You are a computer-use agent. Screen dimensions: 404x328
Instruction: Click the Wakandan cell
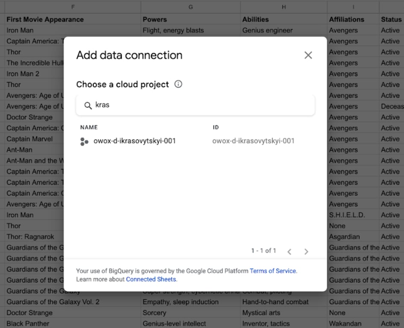(x=353, y=323)
